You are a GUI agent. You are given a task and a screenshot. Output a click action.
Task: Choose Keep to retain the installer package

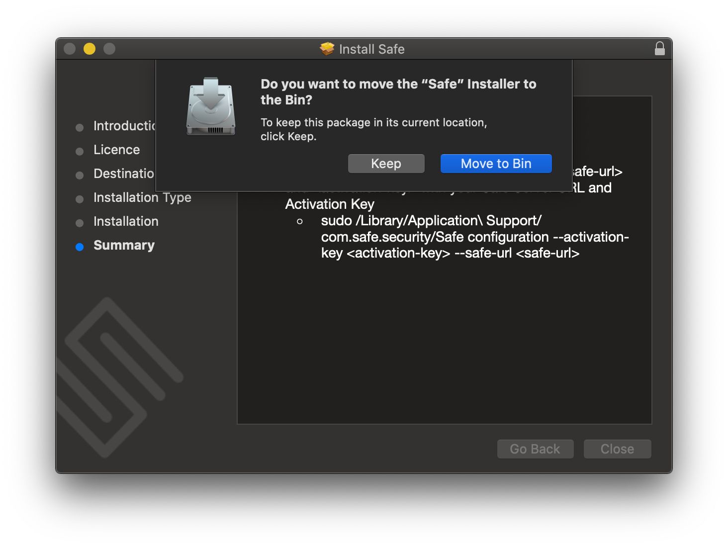coord(386,164)
